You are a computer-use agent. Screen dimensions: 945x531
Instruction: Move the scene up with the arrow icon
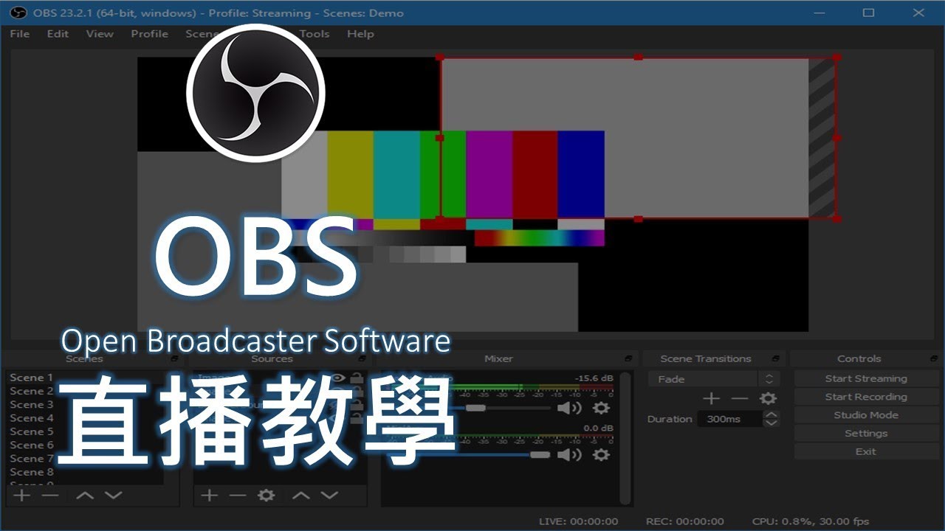click(85, 495)
